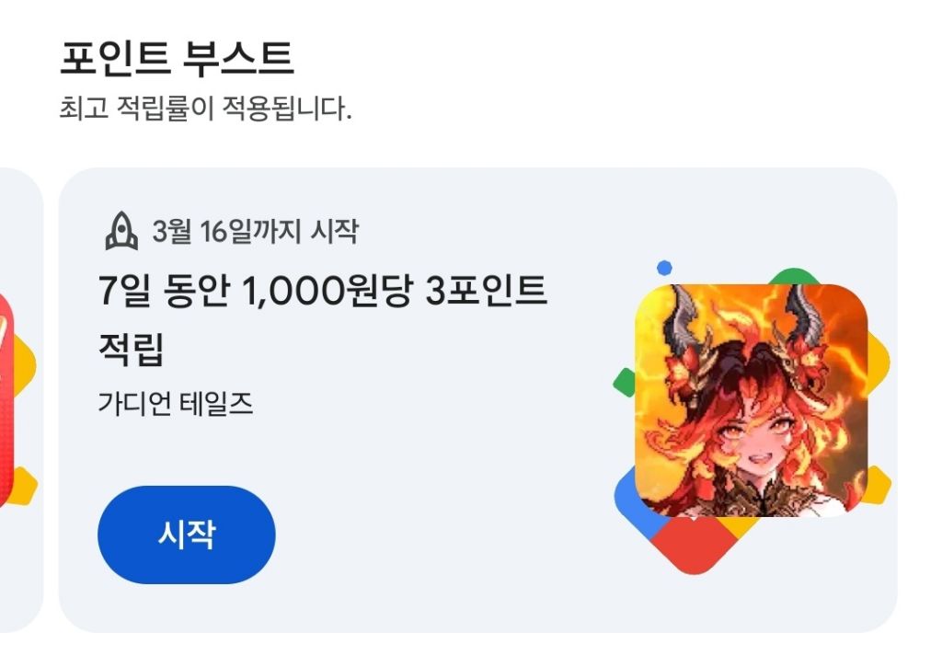Screen dimensions: 942x667
Task: Open the Guardian Tales game thumbnail
Action: [752, 400]
